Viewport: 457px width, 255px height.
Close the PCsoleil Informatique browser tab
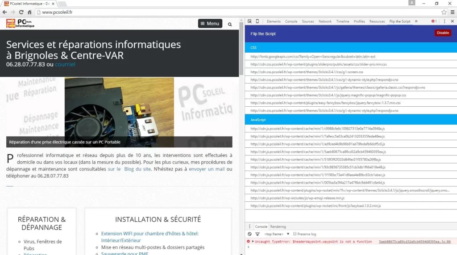click(53, 4)
